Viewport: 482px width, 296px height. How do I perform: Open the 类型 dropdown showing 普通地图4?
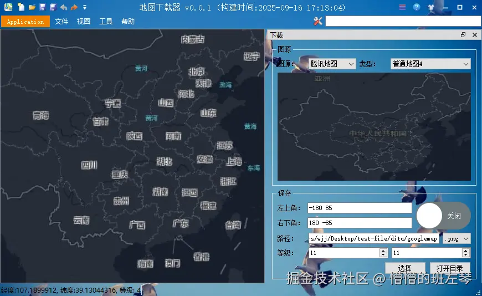tap(430, 64)
